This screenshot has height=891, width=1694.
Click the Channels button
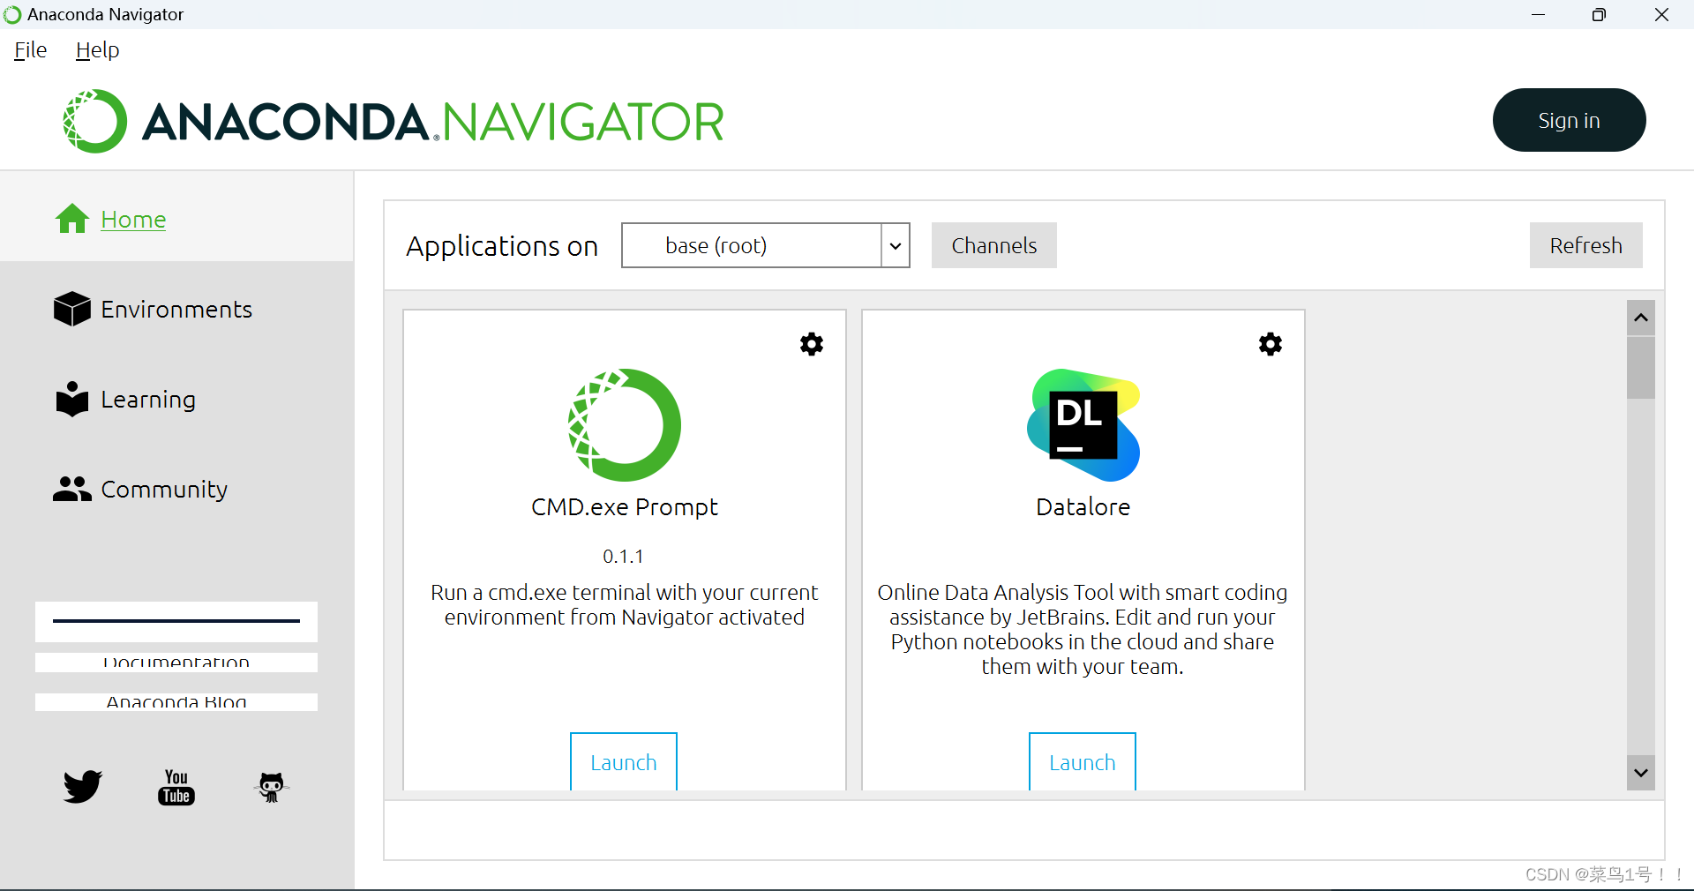994,245
